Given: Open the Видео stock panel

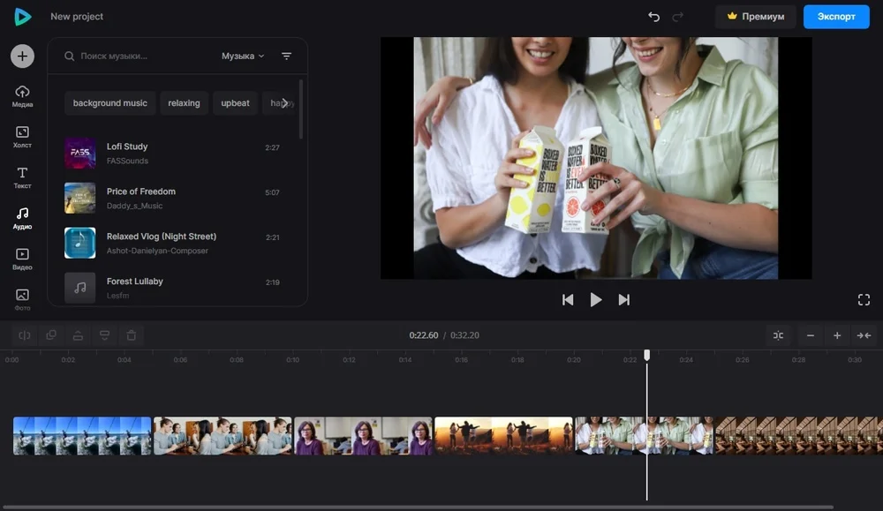Looking at the screenshot, I should pyautogui.click(x=23, y=259).
